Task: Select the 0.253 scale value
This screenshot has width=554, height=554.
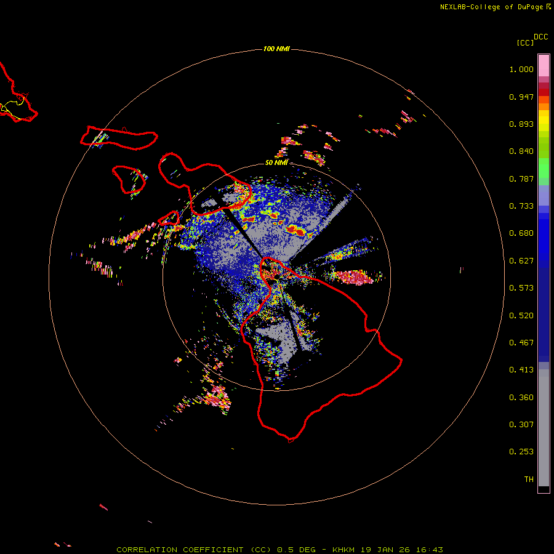Action: 521,452
